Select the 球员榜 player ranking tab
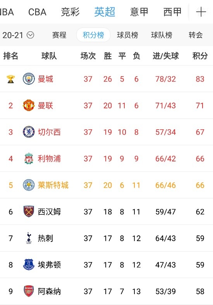 [x=127, y=35]
